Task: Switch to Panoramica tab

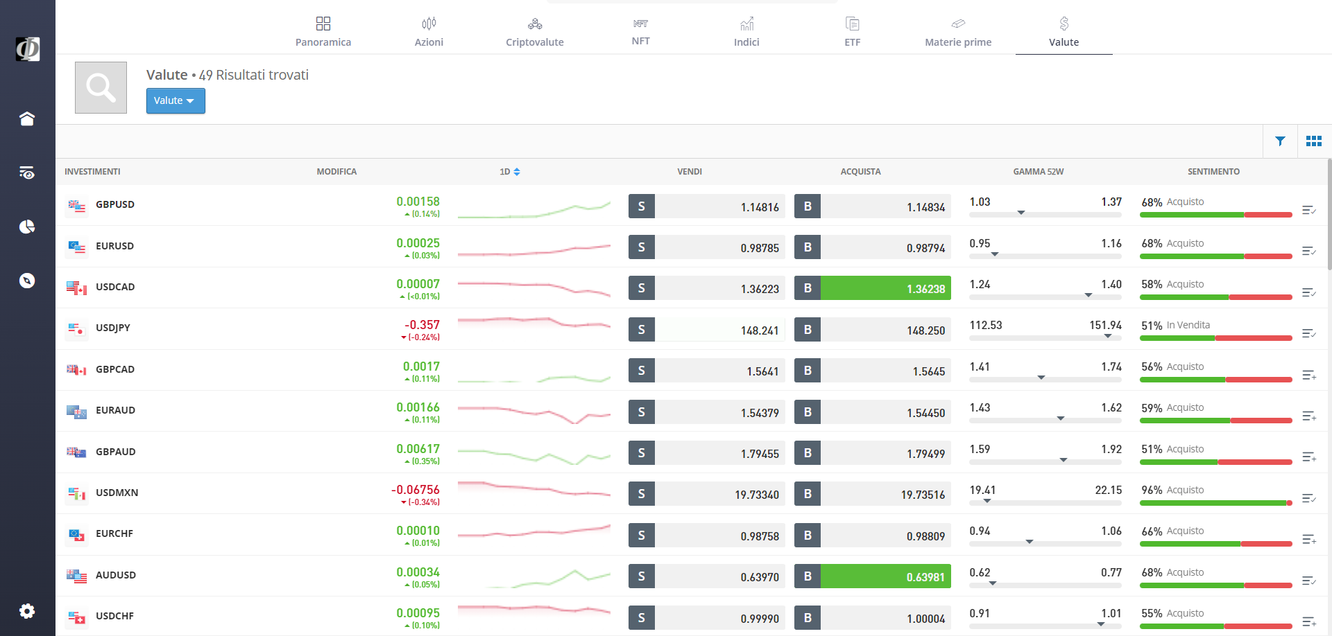Action: coord(323,32)
